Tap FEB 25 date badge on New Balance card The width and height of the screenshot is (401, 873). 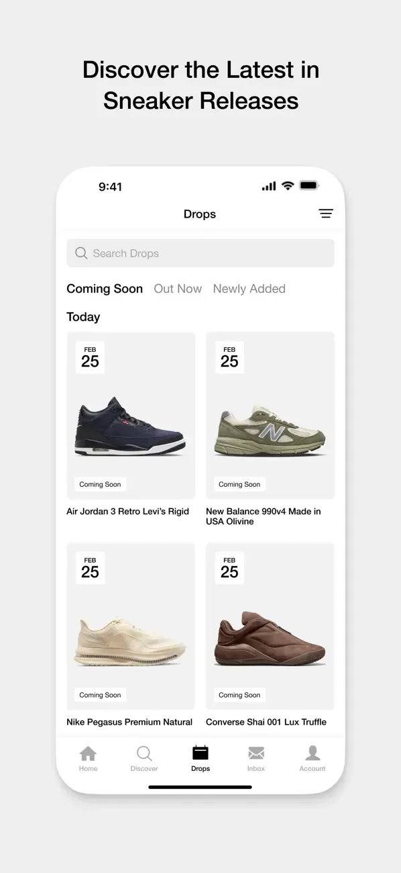[229, 357]
